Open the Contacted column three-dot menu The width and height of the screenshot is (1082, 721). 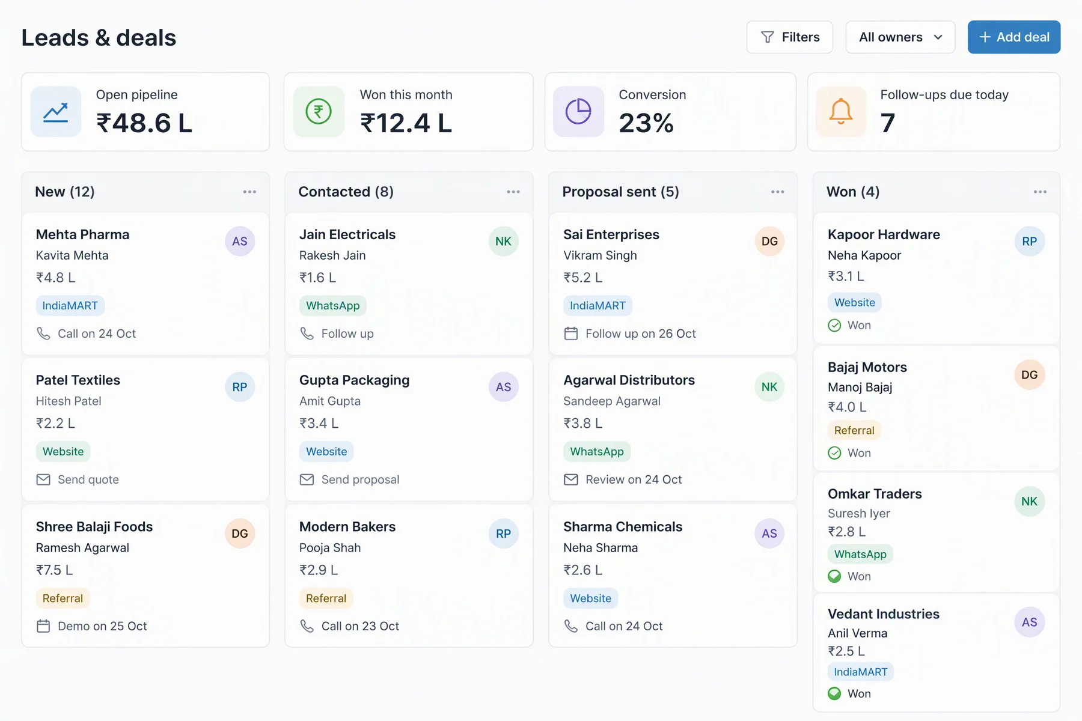513,192
